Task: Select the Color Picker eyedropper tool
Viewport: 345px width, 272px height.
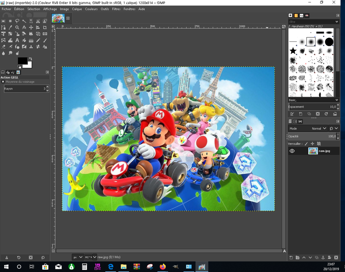Action: tap(10, 28)
